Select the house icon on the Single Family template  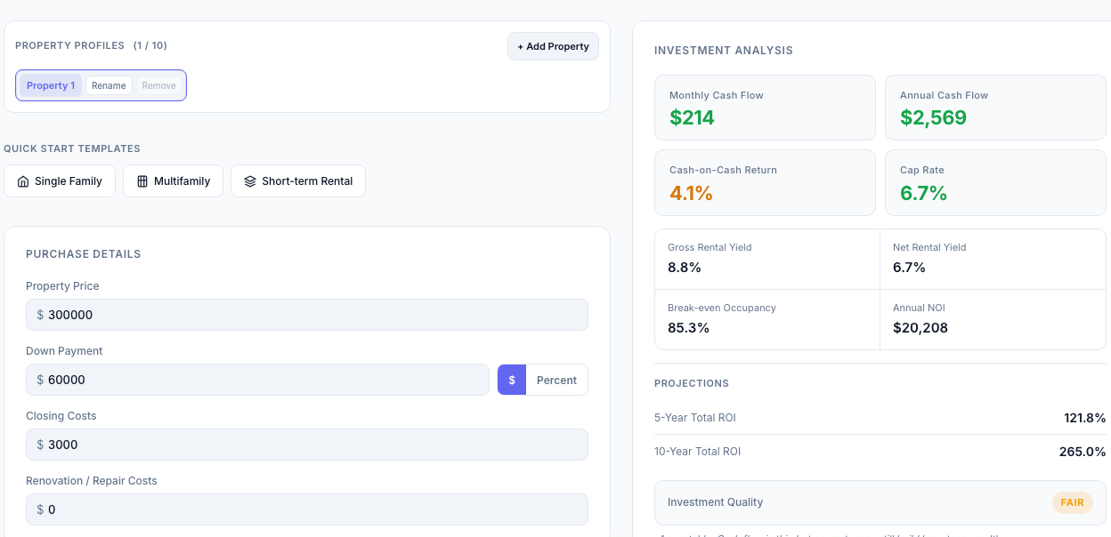(23, 180)
